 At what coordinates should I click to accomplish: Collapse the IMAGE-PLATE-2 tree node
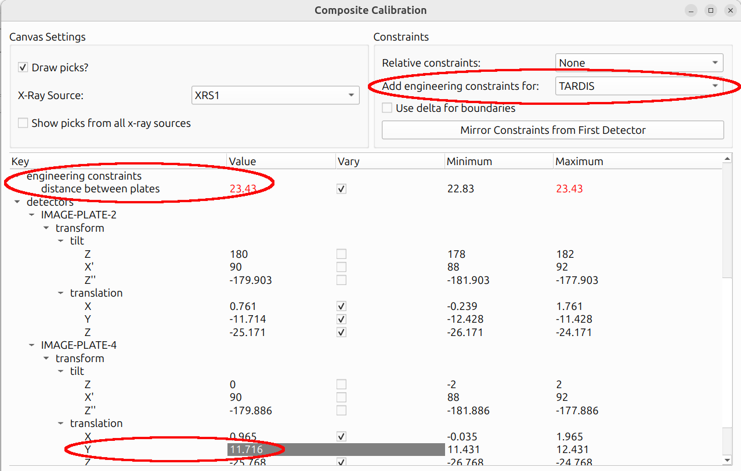point(32,215)
